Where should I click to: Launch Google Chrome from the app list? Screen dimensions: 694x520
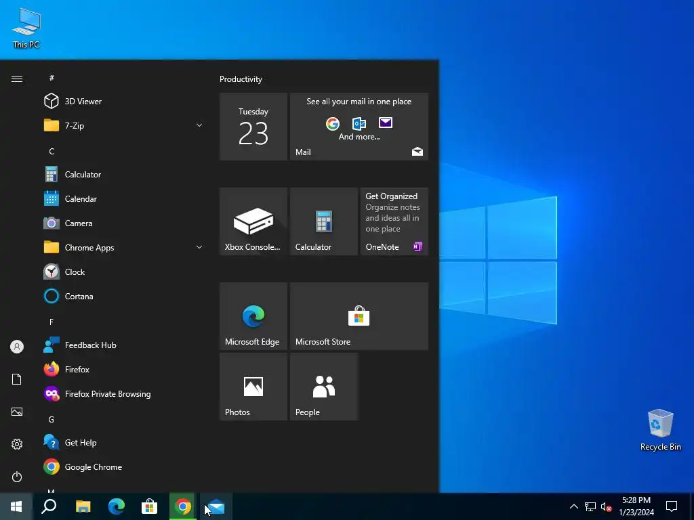(x=123, y=467)
